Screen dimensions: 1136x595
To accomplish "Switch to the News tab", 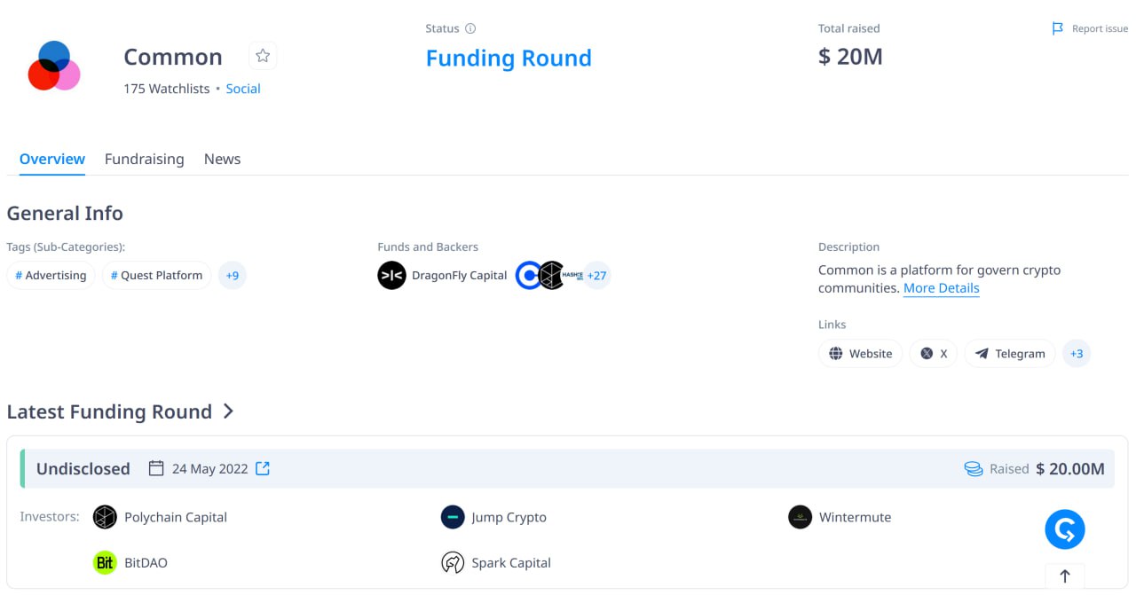I will [x=223, y=159].
